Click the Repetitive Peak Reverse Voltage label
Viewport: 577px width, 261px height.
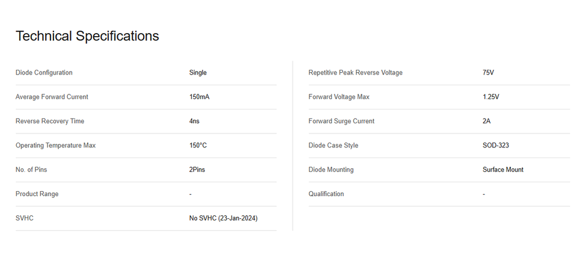[x=355, y=73]
